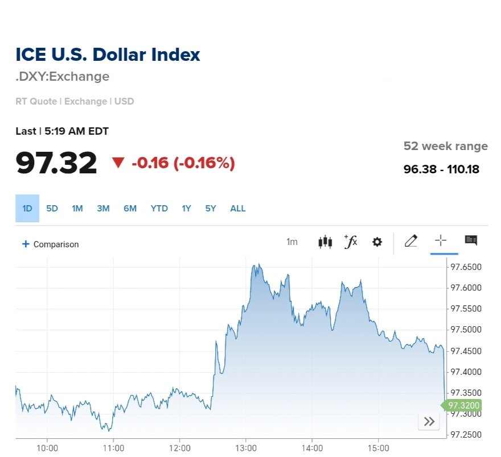Open the candlestick chart type menu
This screenshot has height=457, width=501.
point(325,242)
